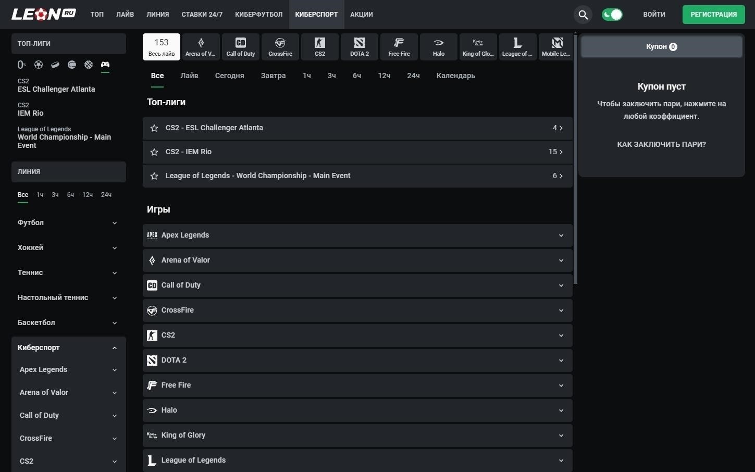Favorite CS2 - ESL Challenger Atlanta with star
This screenshot has width=755, height=472.
click(154, 128)
